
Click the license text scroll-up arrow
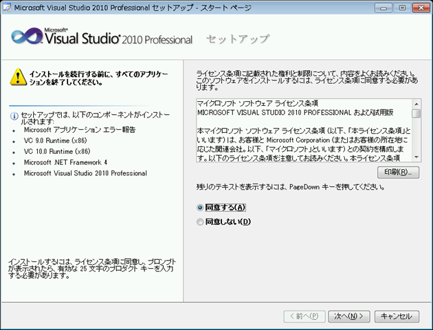pos(417,102)
